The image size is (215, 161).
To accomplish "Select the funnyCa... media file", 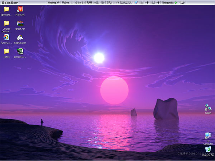I will click(6, 37).
